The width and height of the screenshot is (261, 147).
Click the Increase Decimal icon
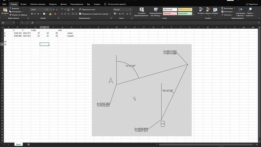tap(127, 14)
